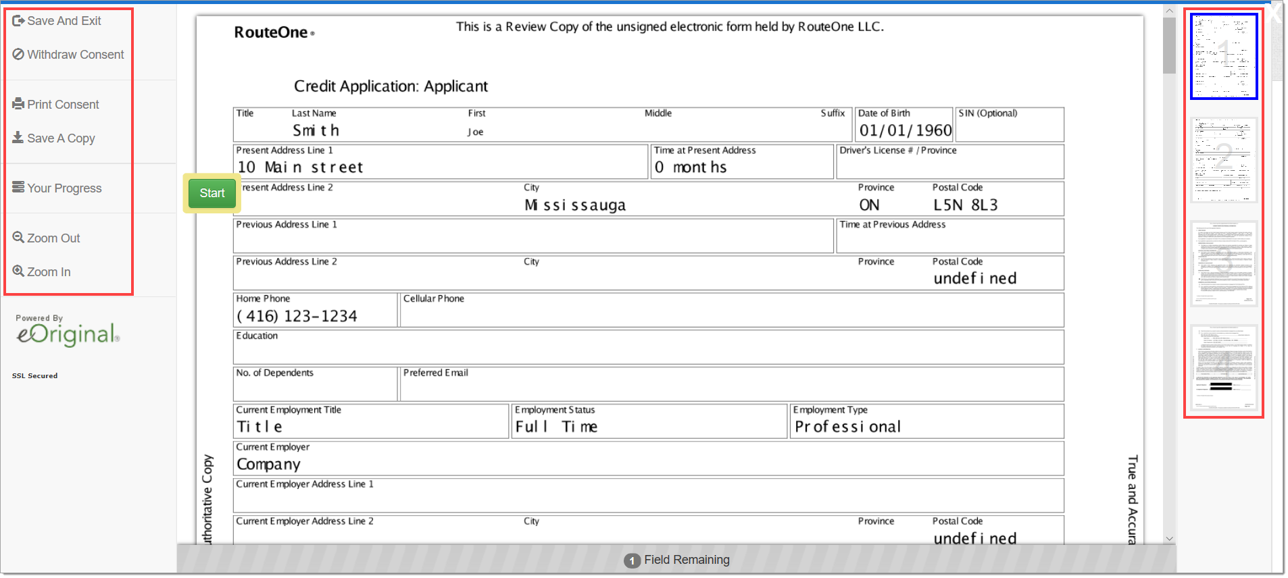The image size is (1288, 578).
Task: Click the Save A Copy download icon
Action: (x=18, y=138)
